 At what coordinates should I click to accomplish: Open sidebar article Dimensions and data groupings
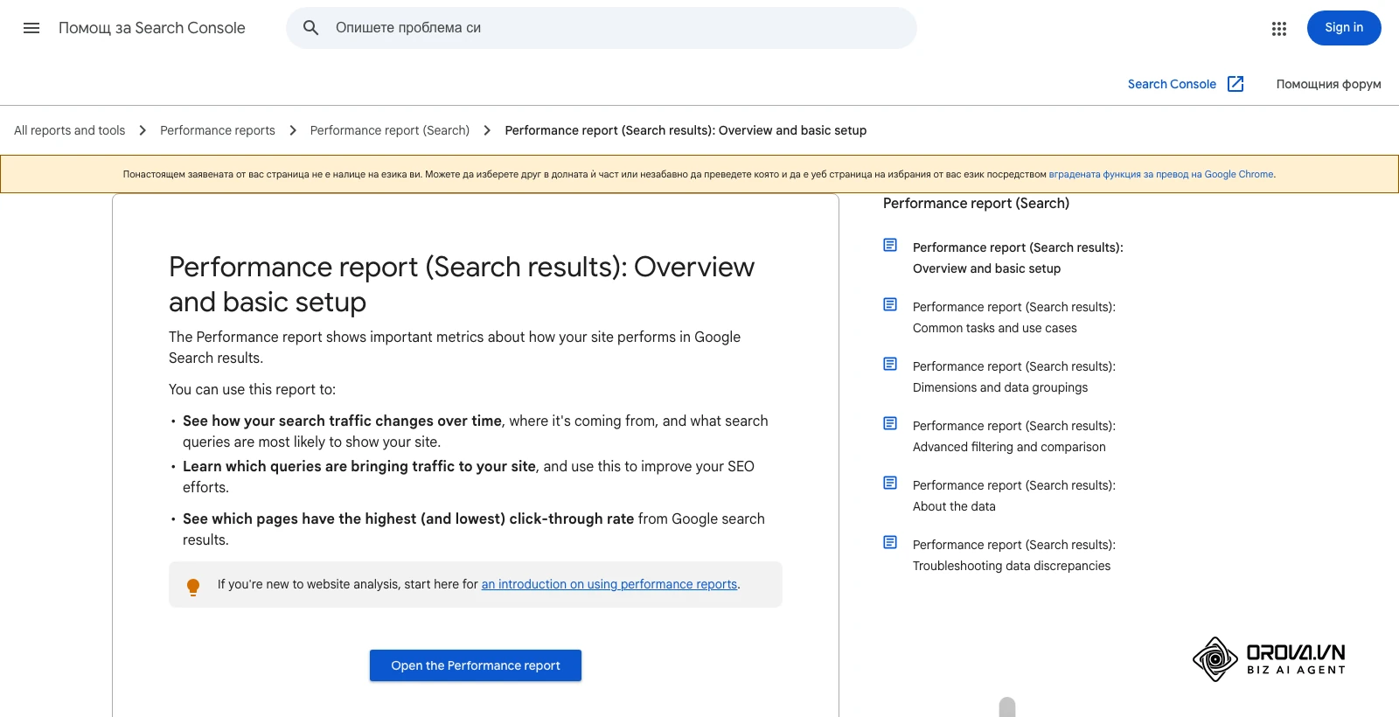(x=1014, y=377)
